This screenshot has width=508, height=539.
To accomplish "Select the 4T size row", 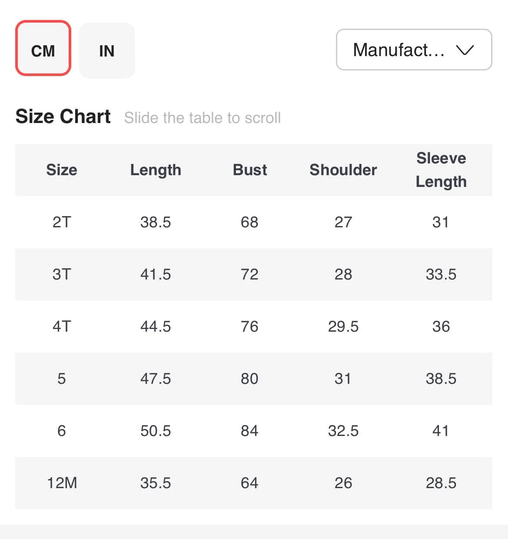I will [x=62, y=326].
